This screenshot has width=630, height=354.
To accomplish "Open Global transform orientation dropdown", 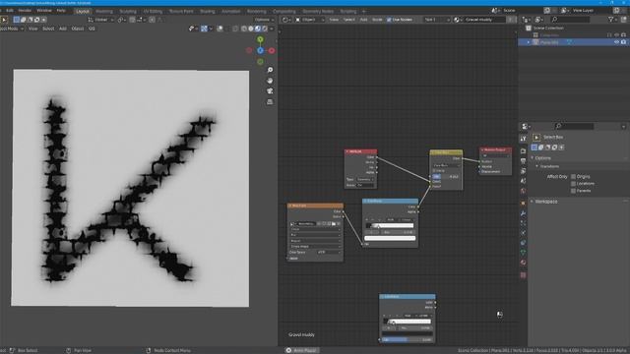I will point(100,20).
